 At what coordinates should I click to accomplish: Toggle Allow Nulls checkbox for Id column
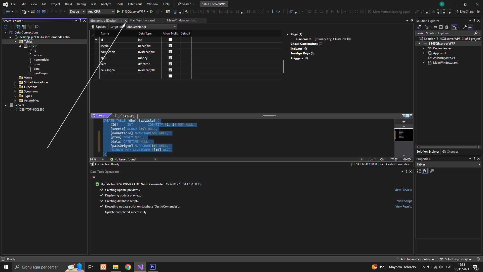pos(170,40)
